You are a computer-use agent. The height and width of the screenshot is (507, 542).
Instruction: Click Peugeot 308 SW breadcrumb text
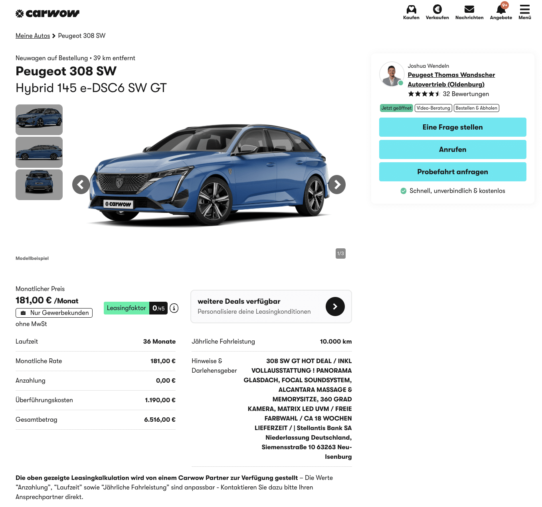[x=82, y=36]
